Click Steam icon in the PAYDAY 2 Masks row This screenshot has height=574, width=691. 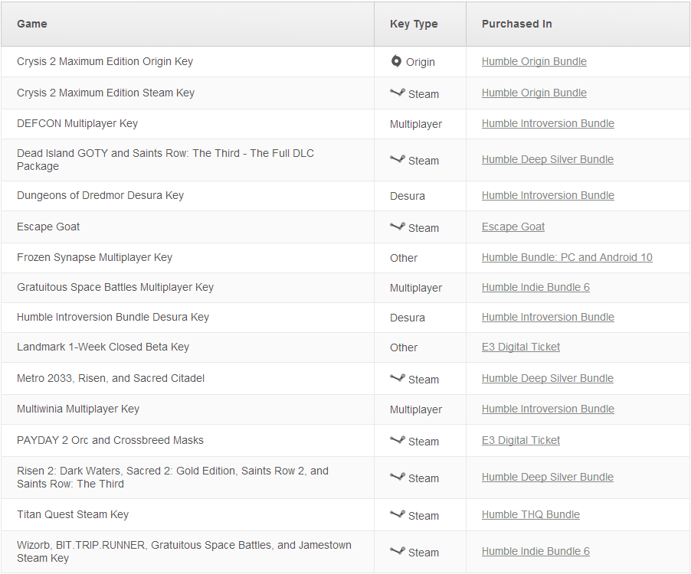(398, 440)
